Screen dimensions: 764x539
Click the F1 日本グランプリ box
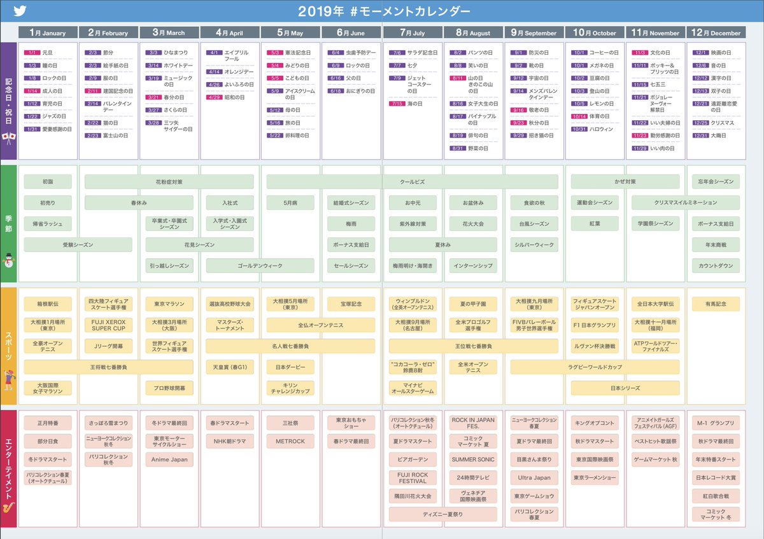(595, 325)
